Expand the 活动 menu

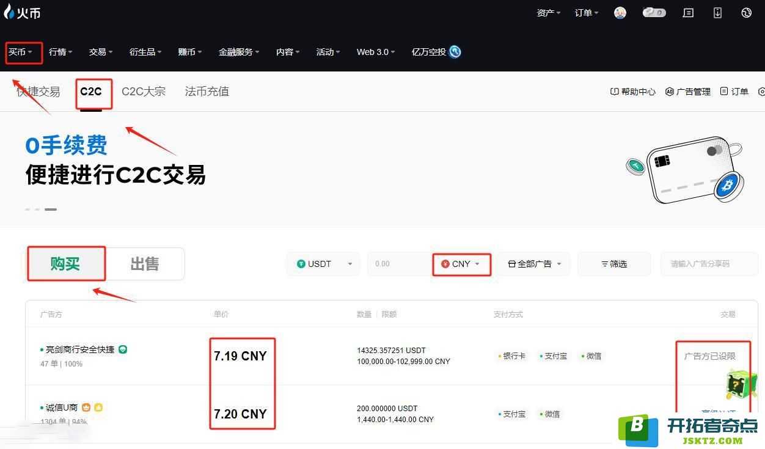[x=328, y=53]
